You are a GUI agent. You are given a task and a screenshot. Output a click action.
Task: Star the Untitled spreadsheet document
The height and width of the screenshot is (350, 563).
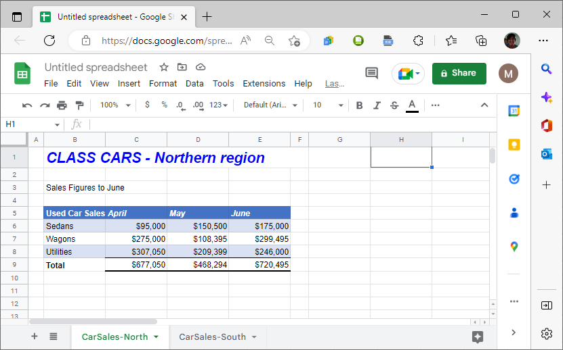click(163, 67)
